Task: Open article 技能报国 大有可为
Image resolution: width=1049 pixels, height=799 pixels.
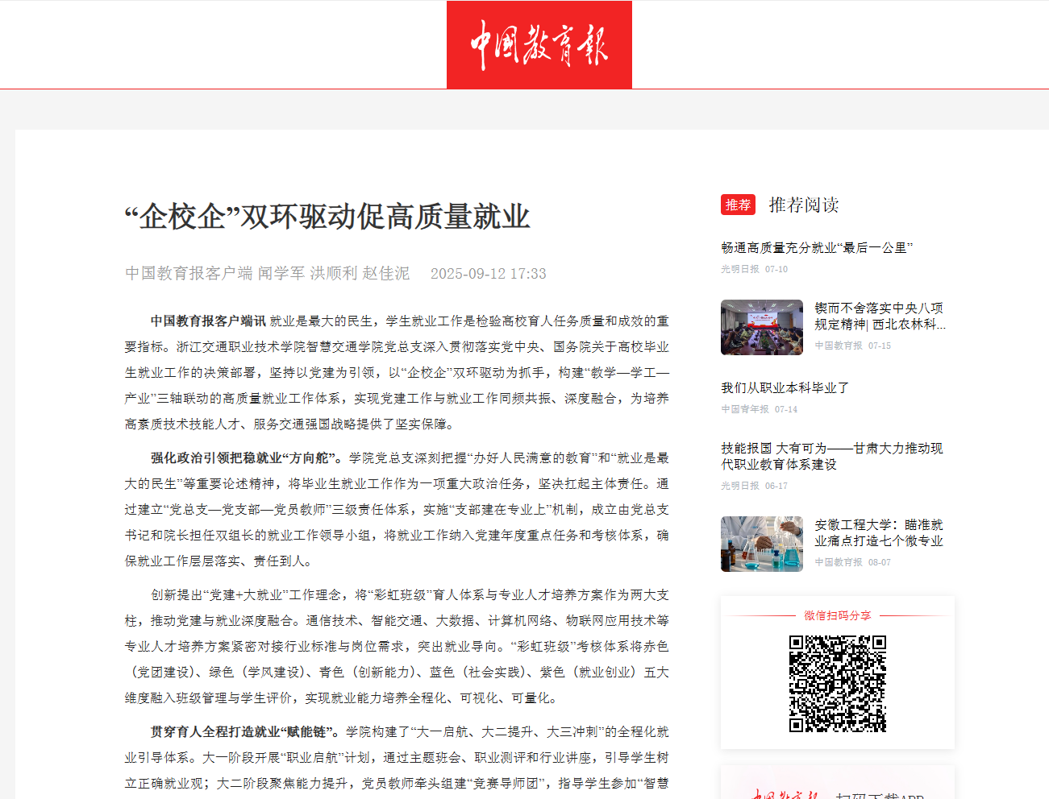Action: (830, 456)
